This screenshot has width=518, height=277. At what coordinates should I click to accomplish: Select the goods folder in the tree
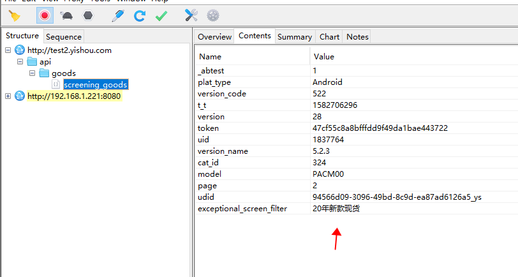click(x=64, y=73)
